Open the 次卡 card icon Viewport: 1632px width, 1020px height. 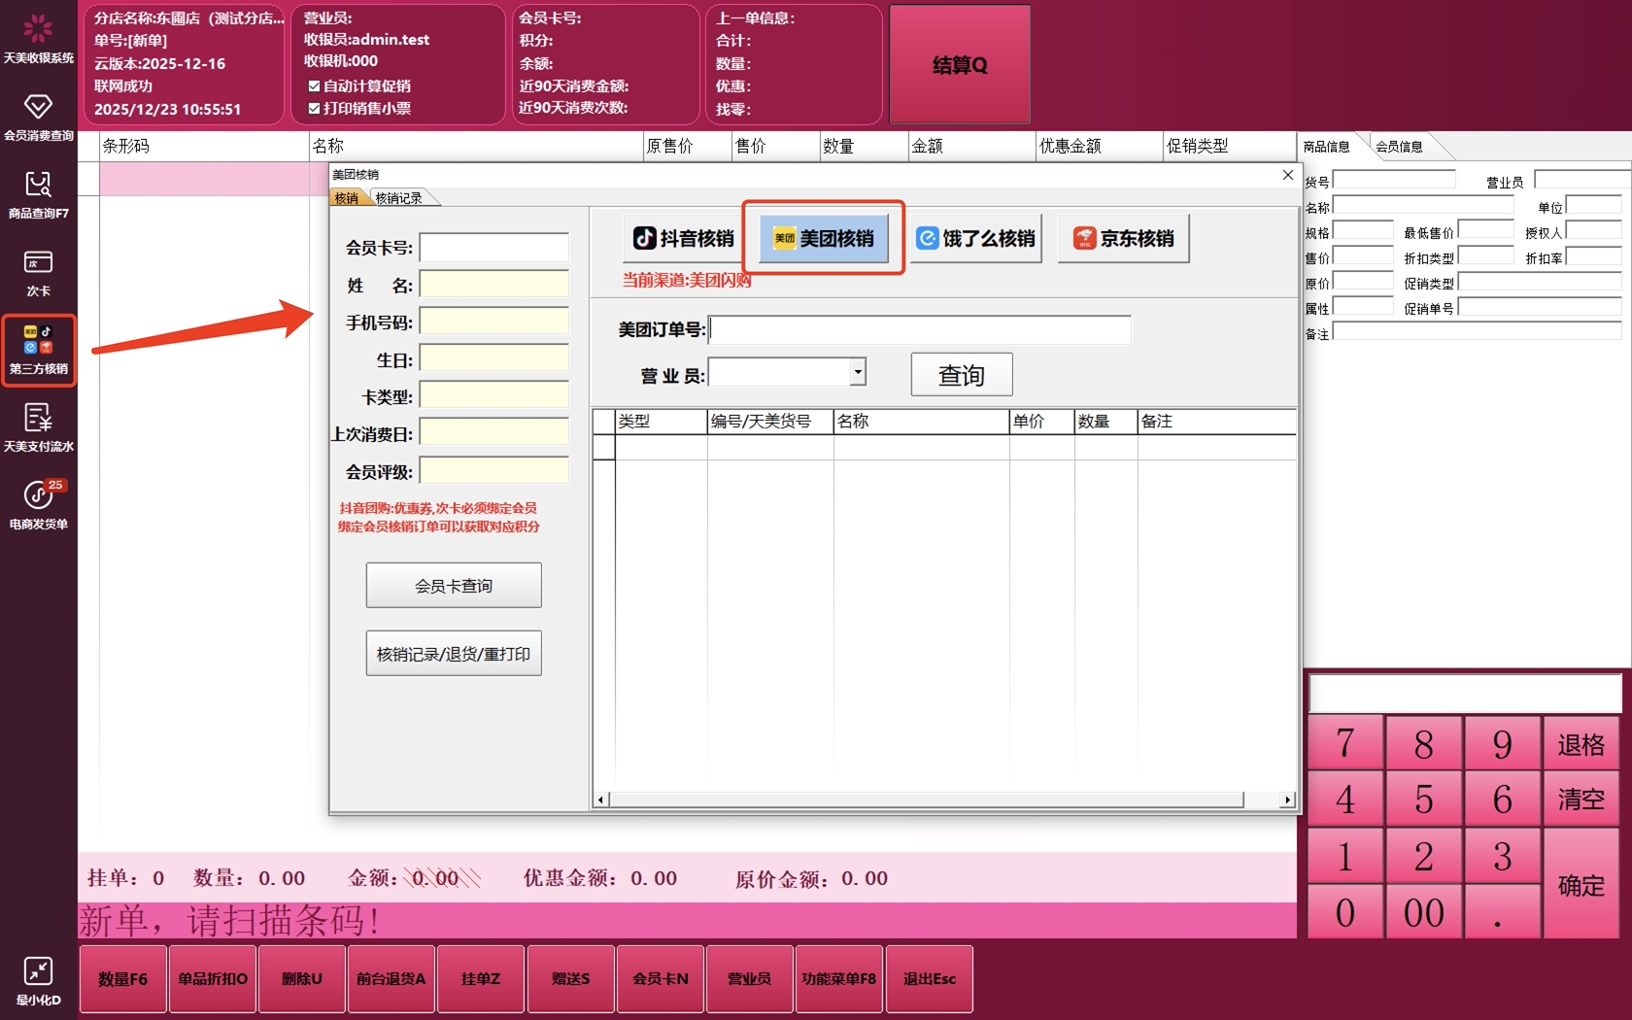(38, 262)
